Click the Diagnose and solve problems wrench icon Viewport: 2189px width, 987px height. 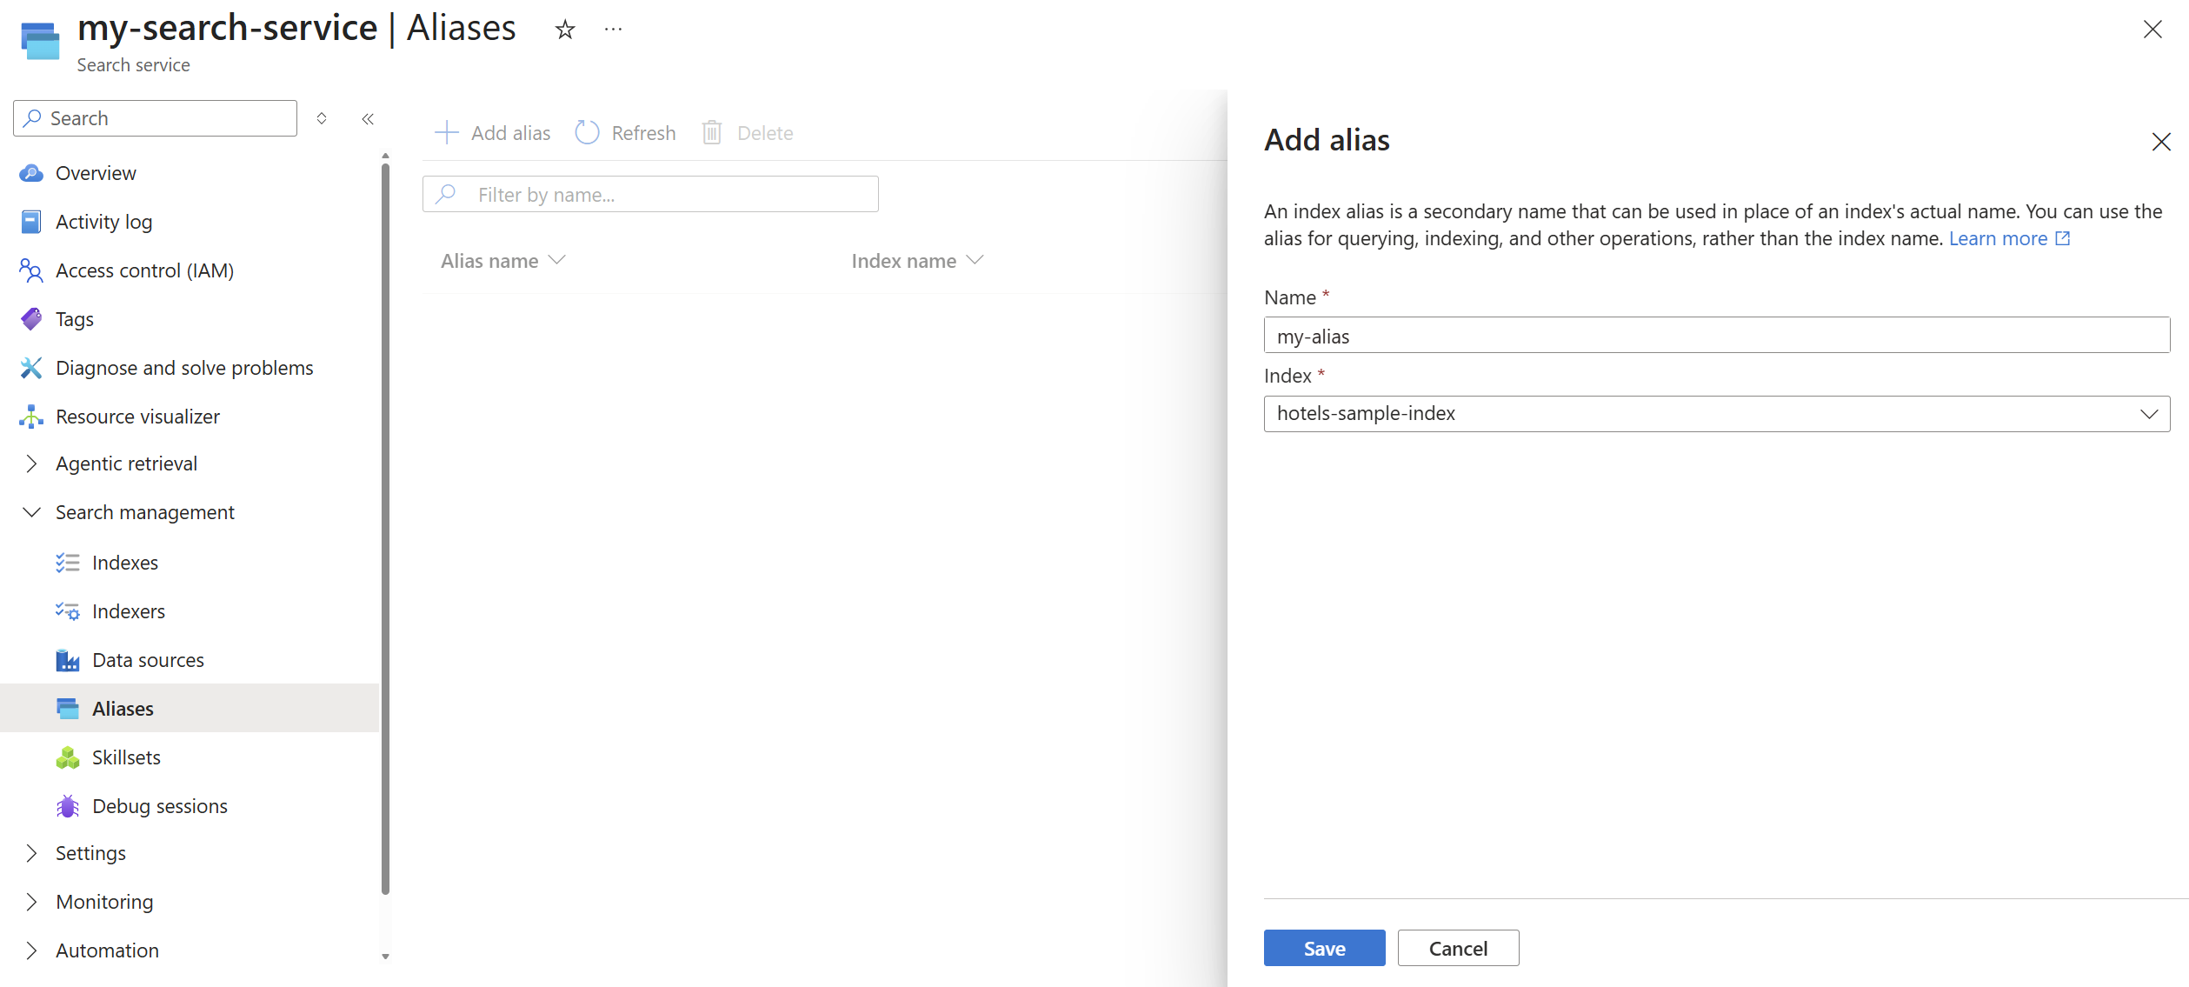point(31,368)
